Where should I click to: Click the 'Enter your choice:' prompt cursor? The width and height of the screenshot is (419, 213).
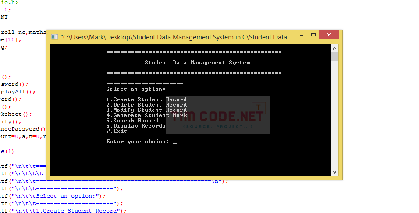coord(175,143)
